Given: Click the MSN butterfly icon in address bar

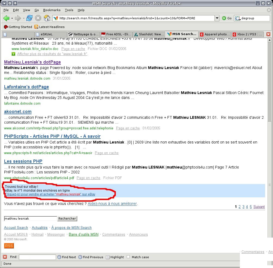Looking at the screenshot, I should coord(56,18).
